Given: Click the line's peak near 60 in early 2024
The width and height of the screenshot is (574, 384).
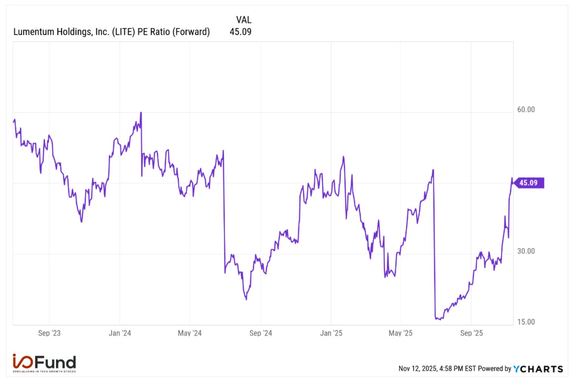Looking at the screenshot, I should coord(141,113).
